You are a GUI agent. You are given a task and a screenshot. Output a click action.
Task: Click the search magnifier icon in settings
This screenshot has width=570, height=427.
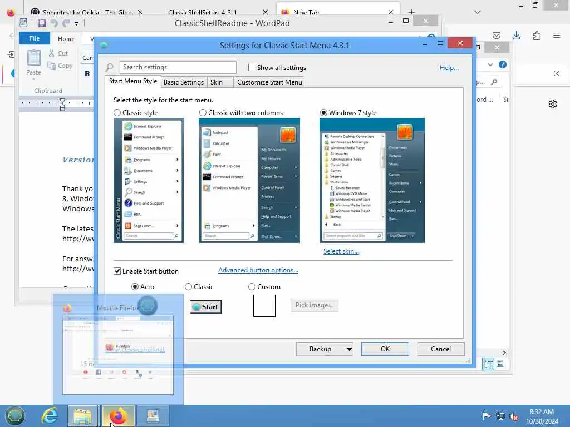tap(110, 67)
